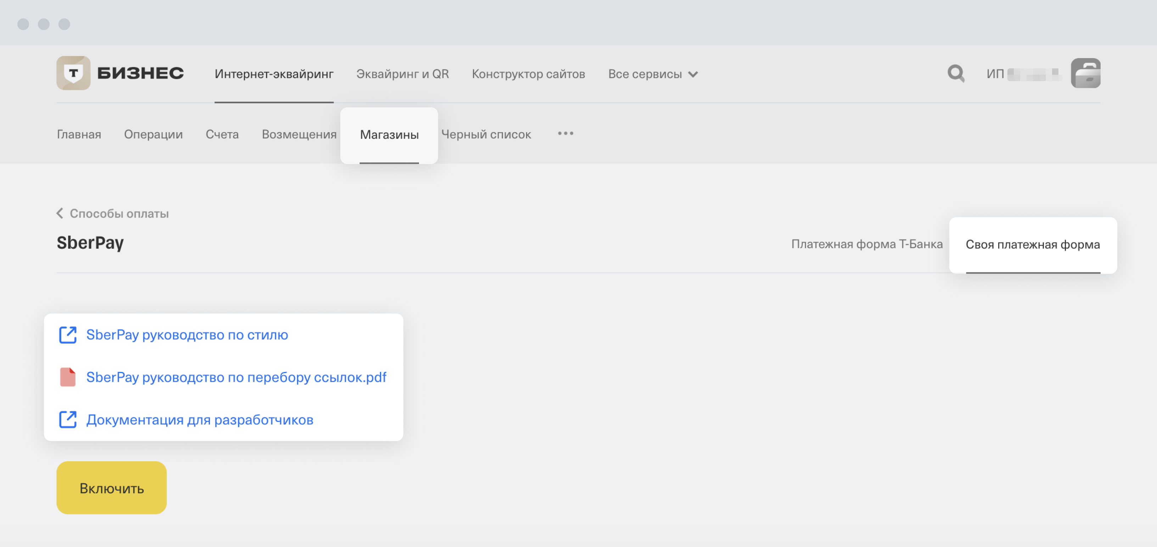Switch to Интернет-эквайринг tab
Screen dimensions: 1157x547
click(x=274, y=74)
